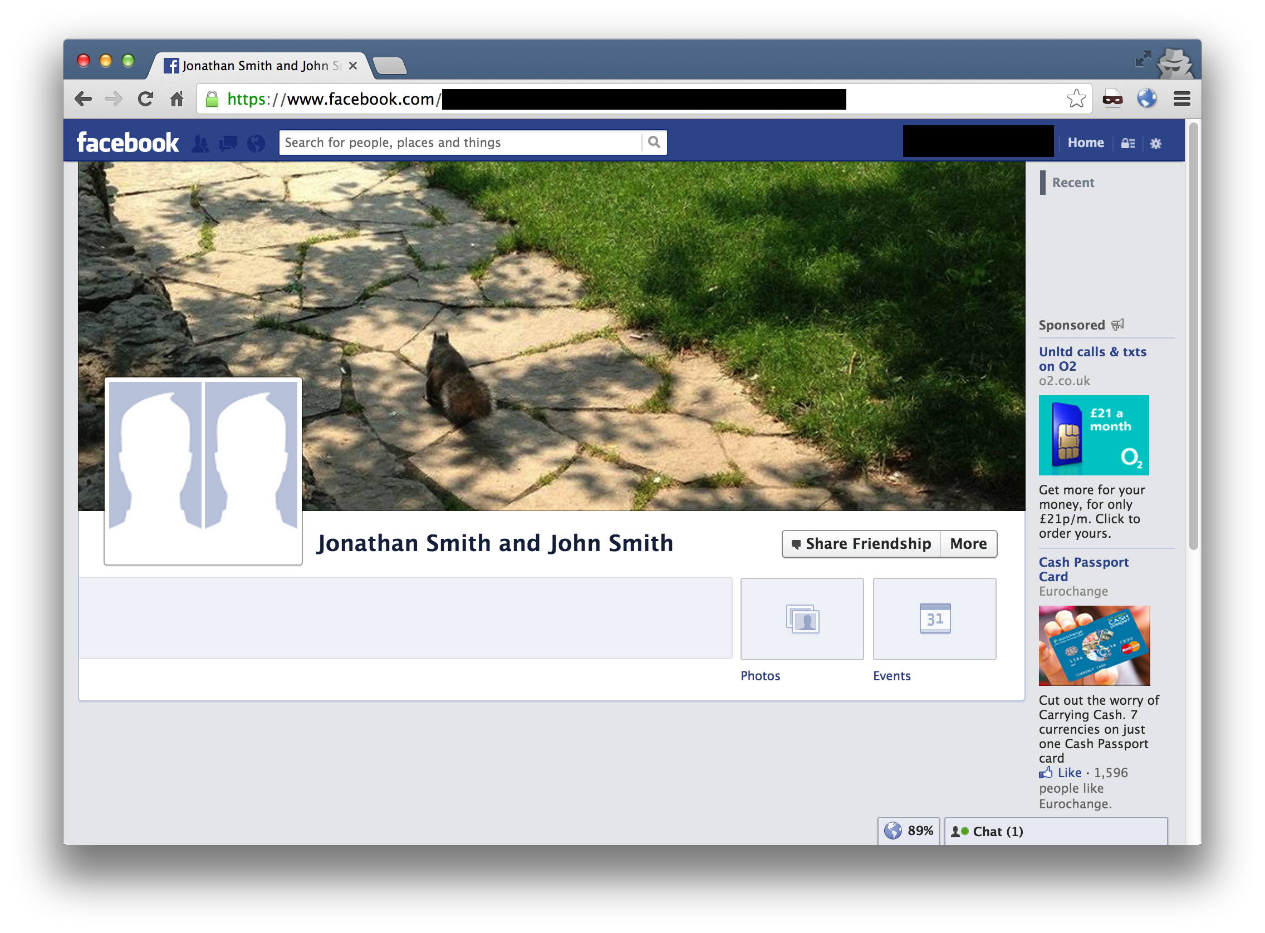The width and height of the screenshot is (1265, 933).
Task: Click the Events calendar icon tile
Action: point(935,619)
